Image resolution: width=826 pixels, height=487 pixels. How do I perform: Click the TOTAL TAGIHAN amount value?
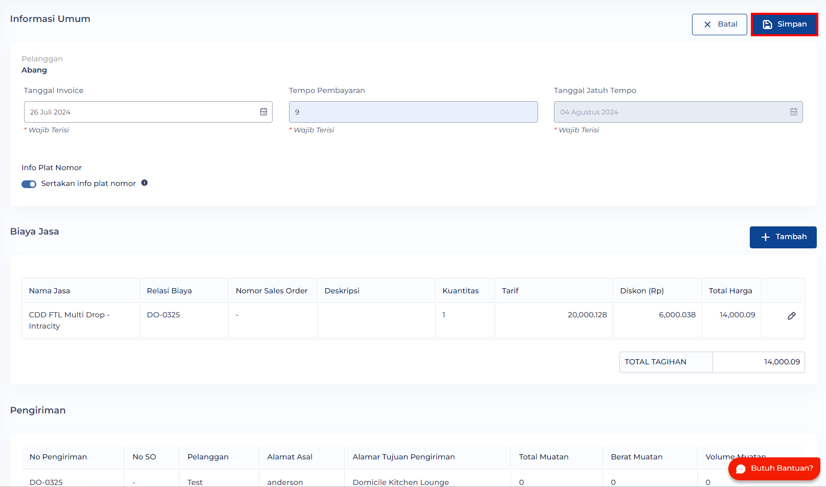(782, 362)
